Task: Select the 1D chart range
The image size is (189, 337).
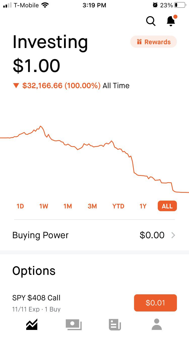Action: point(20,206)
